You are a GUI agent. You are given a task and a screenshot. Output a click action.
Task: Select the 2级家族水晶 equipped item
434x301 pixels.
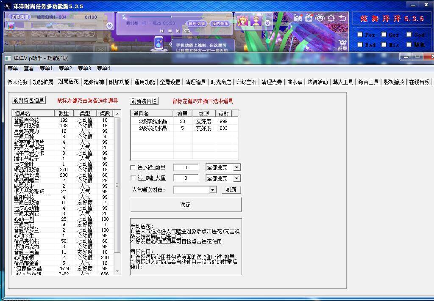184,128
